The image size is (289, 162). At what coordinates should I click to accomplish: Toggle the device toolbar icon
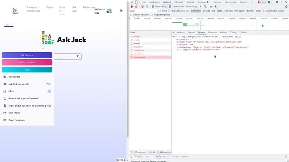point(136,2)
